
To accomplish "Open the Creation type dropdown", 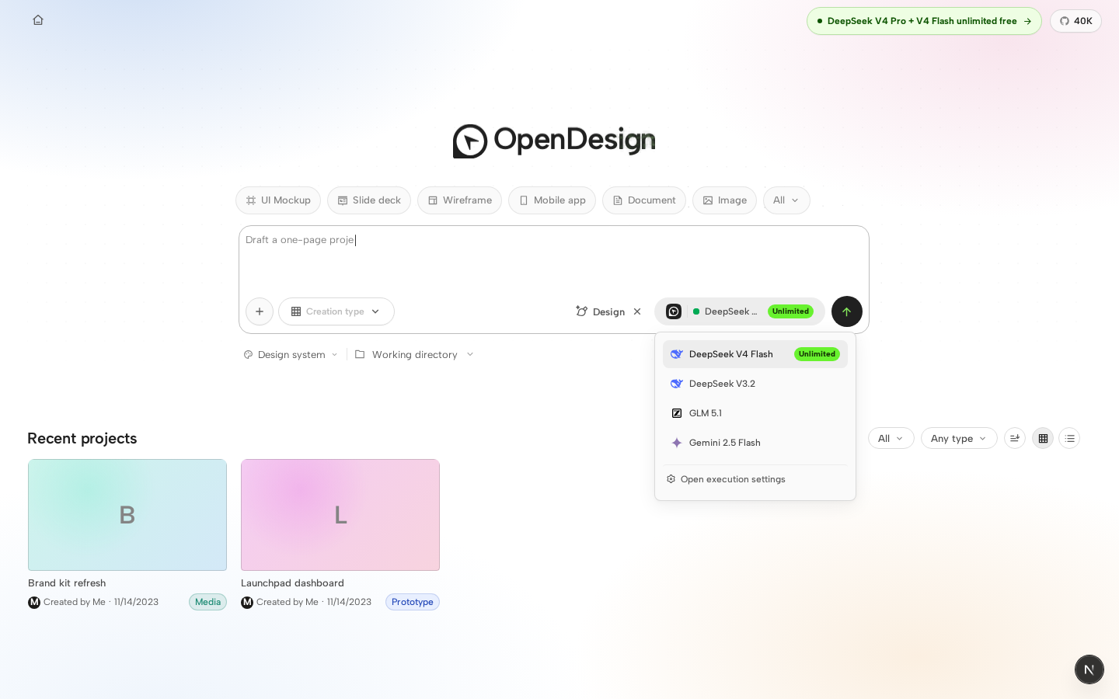I will 336,311.
